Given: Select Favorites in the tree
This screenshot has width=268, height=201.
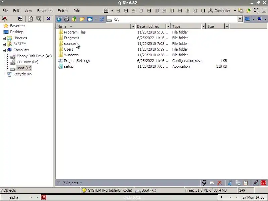Looking at the screenshot, I should (18, 26).
